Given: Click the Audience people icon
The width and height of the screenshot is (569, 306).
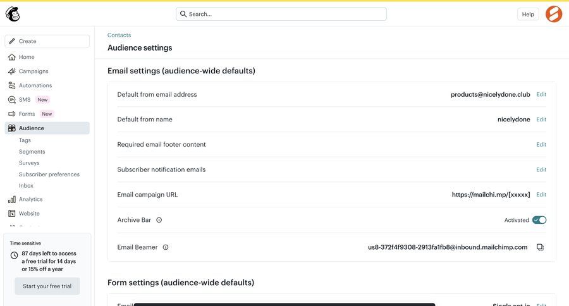Looking at the screenshot, I should point(12,128).
